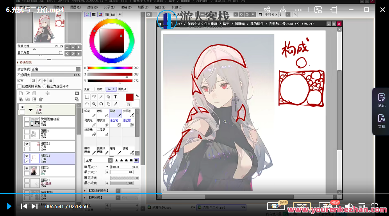
Task: Zoom out with minus button beside 缩放比例
Action: tap(67, 47)
